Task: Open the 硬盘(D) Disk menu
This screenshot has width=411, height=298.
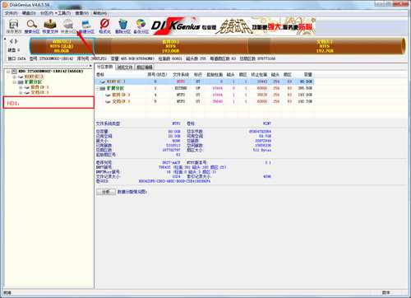Action: [29, 13]
